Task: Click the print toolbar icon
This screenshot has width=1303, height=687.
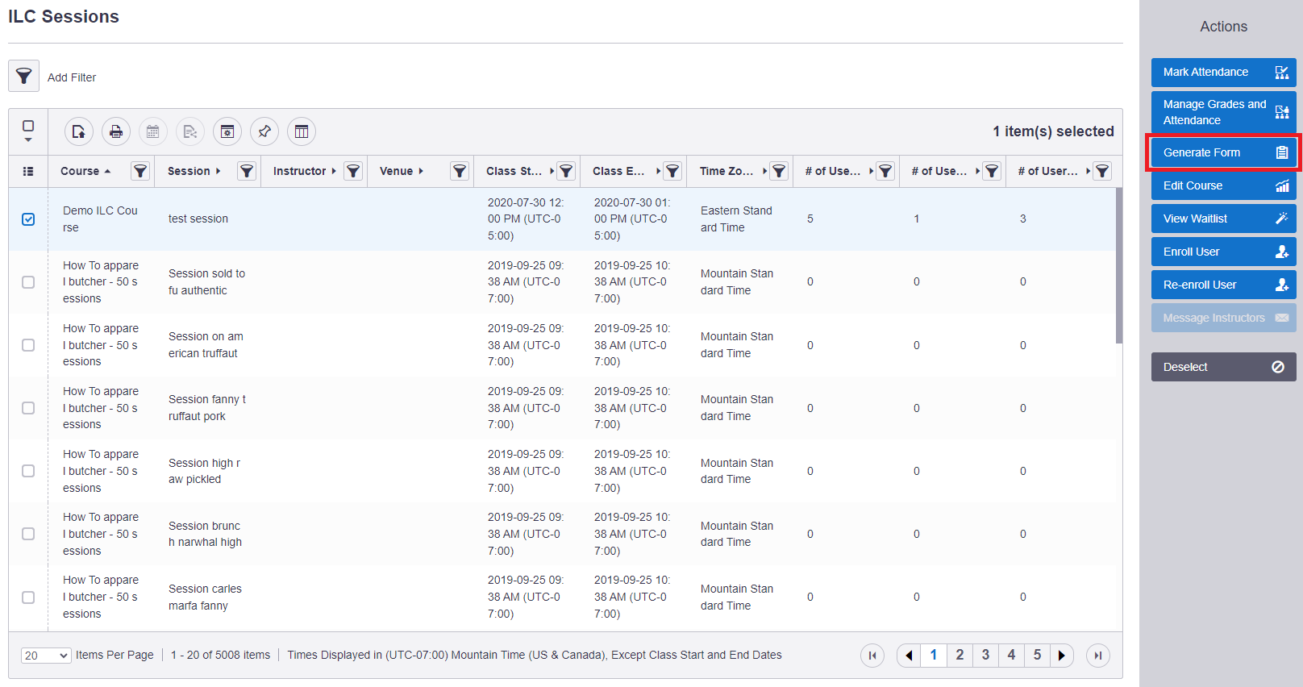Action: (116, 131)
